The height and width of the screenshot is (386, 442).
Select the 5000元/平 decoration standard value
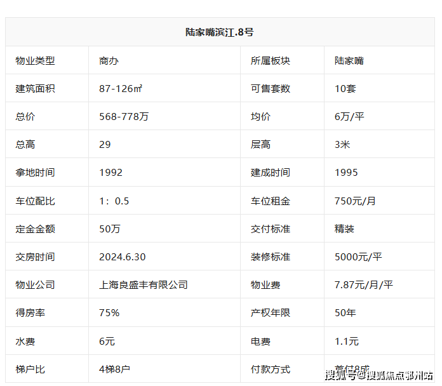pos(358,257)
